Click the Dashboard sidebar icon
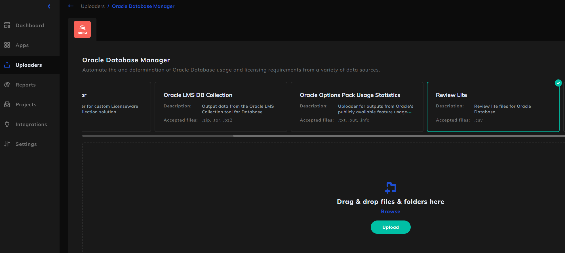 [7, 25]
